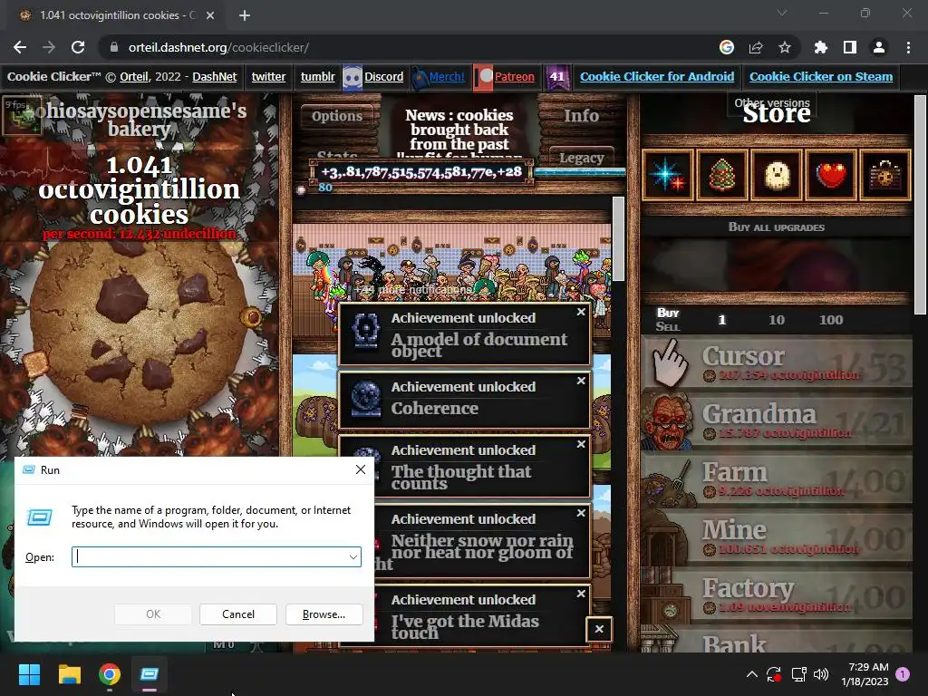Image resolution: width=928 pixels, height=696 pixels.
Task: Open the Discord link
Action: pos(383,76)
